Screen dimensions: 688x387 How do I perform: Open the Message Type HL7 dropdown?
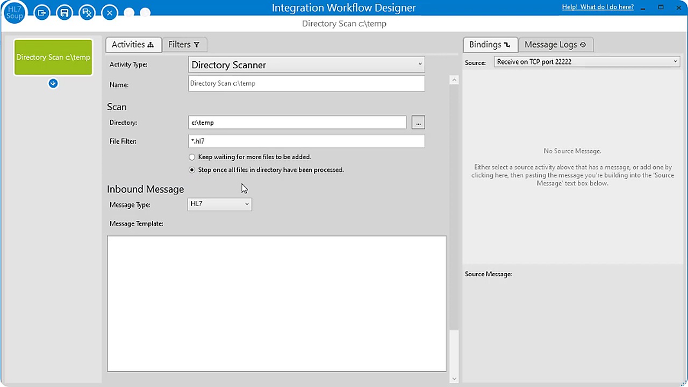click(x=219, y=204)
